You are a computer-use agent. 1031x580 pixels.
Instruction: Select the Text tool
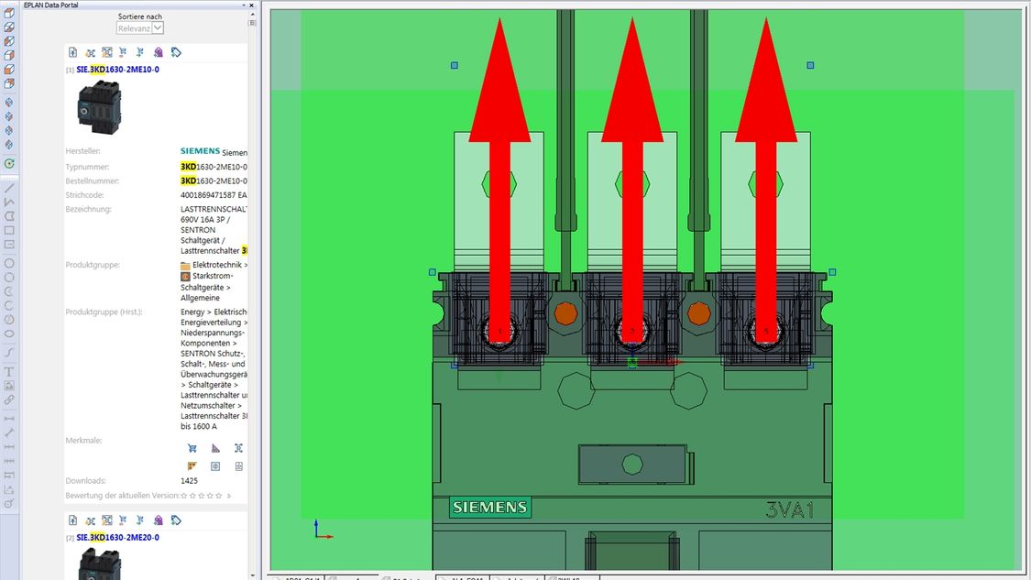[9, 372]
